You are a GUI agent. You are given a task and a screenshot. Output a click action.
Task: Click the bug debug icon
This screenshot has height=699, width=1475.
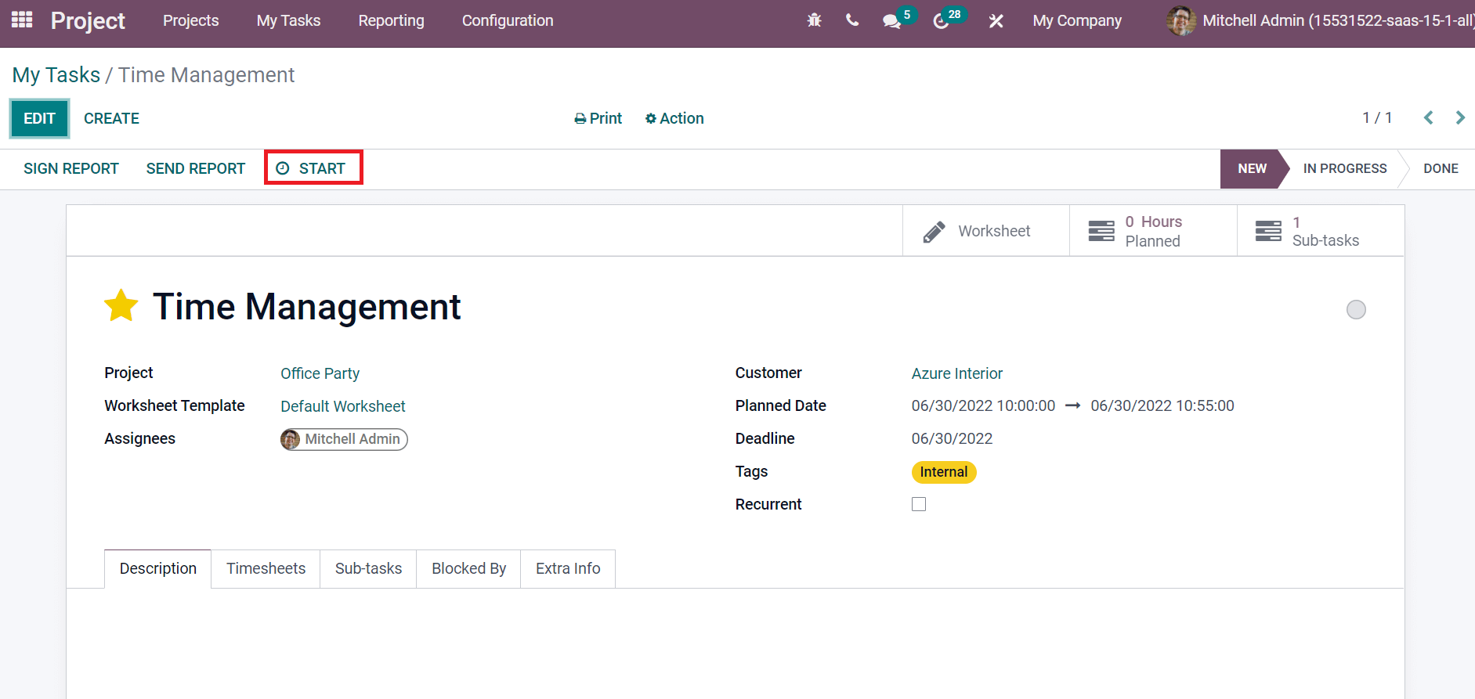click(x=815, y=20)
